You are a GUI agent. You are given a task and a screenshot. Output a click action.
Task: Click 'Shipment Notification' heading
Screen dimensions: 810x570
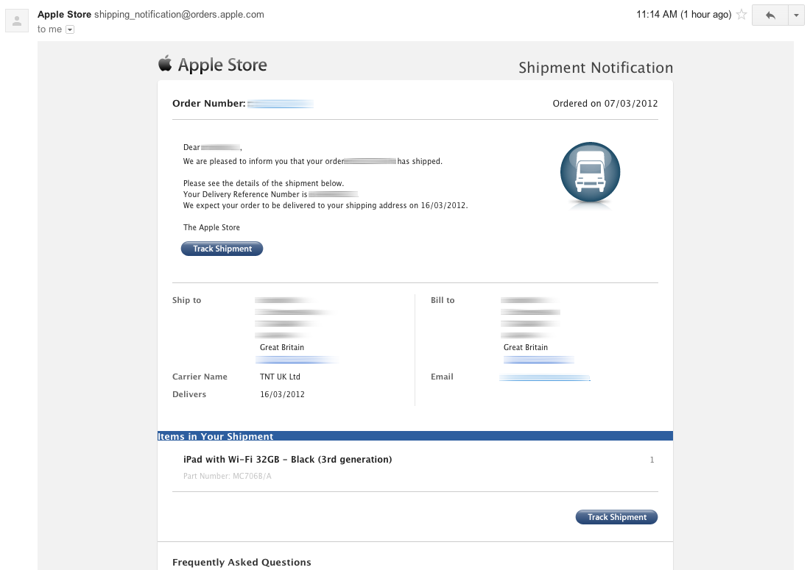tap(596, 68)
